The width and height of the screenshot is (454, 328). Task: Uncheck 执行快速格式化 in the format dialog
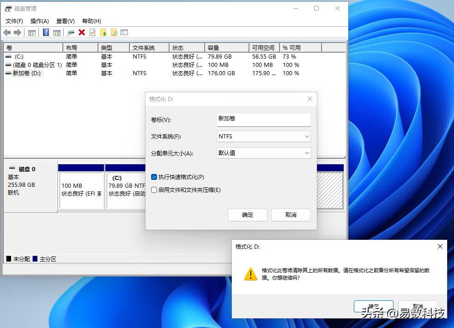154,177
